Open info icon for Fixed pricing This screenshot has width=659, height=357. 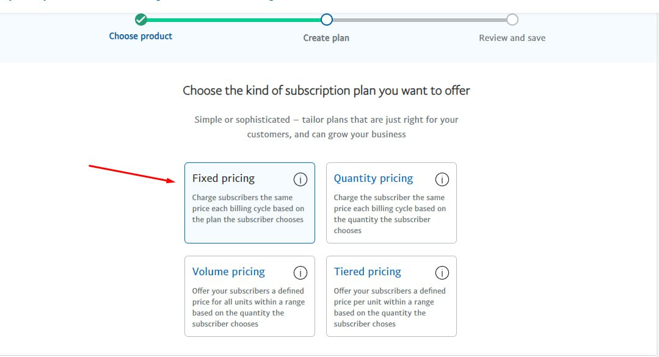pyautogui.click(x=300, y=179)
